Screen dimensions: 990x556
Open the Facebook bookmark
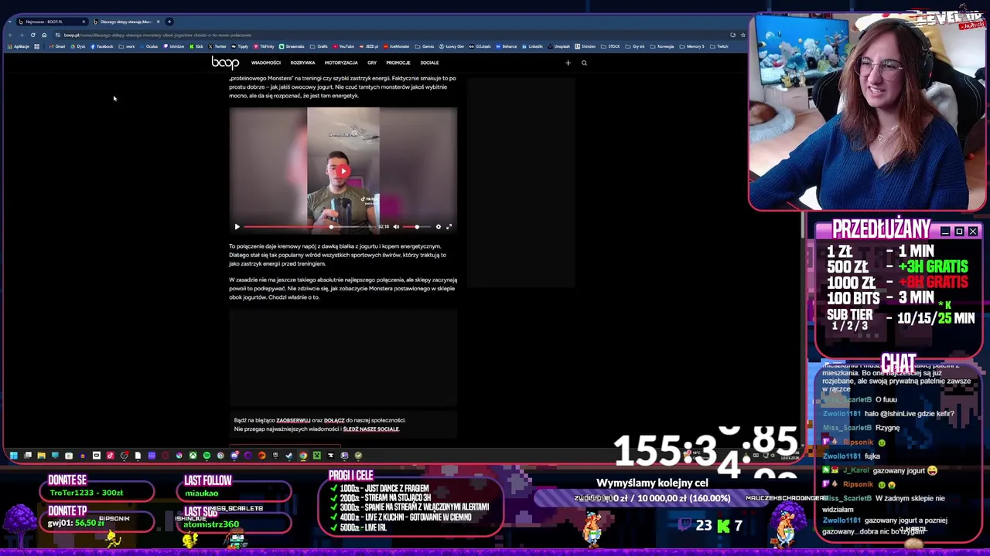(x=101, y=46)
